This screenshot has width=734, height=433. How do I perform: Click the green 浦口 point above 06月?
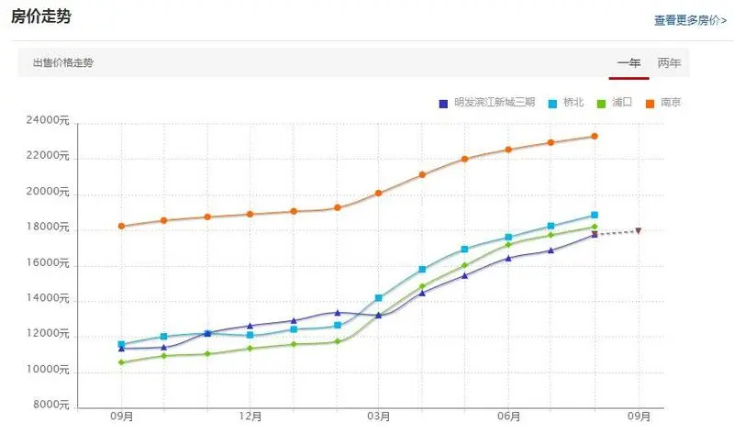click(508, 245)
